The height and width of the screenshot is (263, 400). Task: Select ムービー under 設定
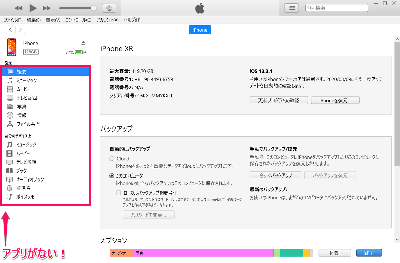coord(45,89)
